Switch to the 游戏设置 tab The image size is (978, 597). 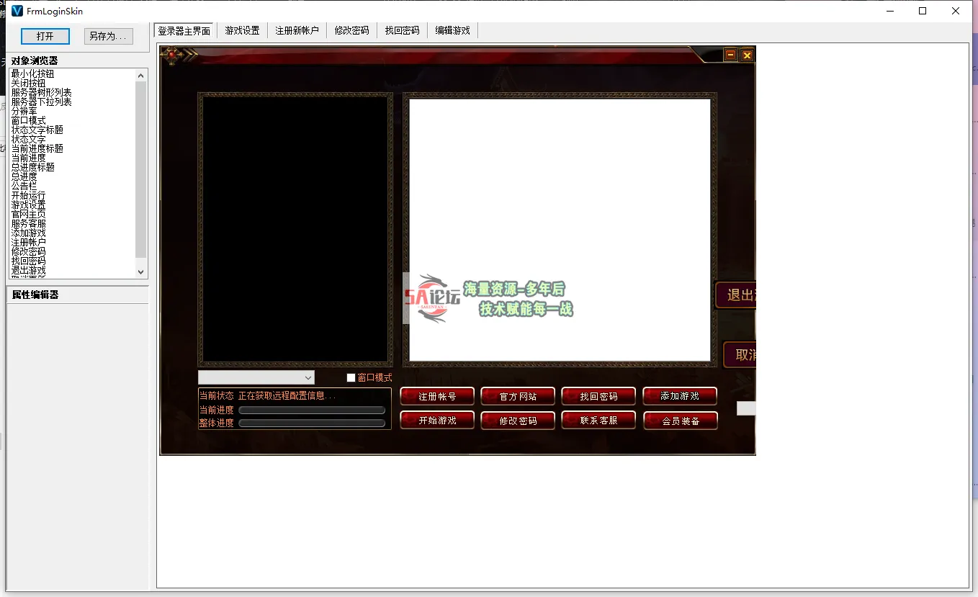[241, 30]
